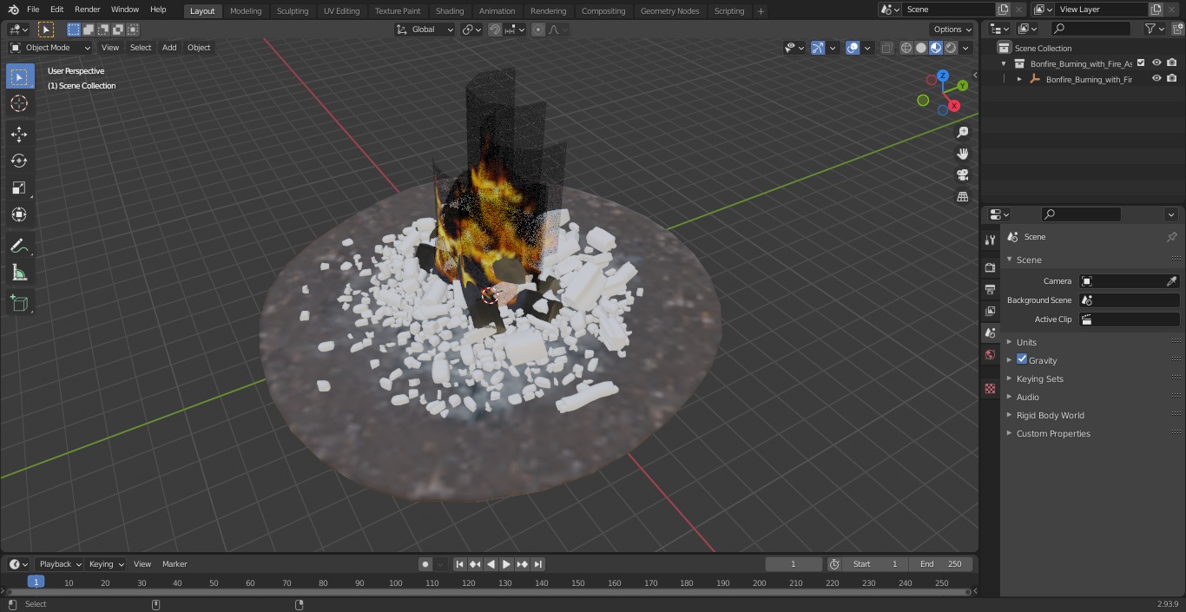Open the Keying dropdown in the timeline
Image resolution: width=1186 pixels, height=612 pixels.
(106, 564)
